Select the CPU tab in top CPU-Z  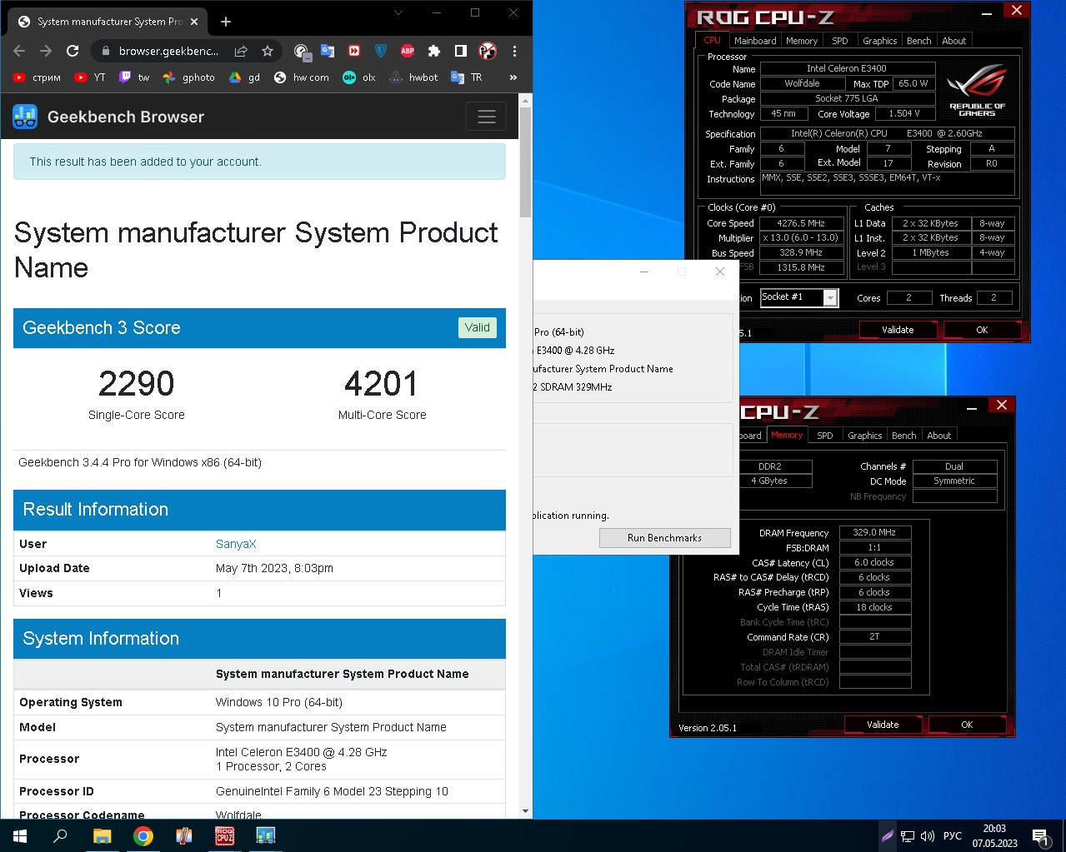pyautogui.click(x=712, y=40)
